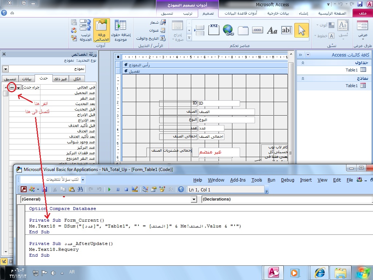Click the VBA help question input field
373x280 pixels.
click(x=51, y=179)
